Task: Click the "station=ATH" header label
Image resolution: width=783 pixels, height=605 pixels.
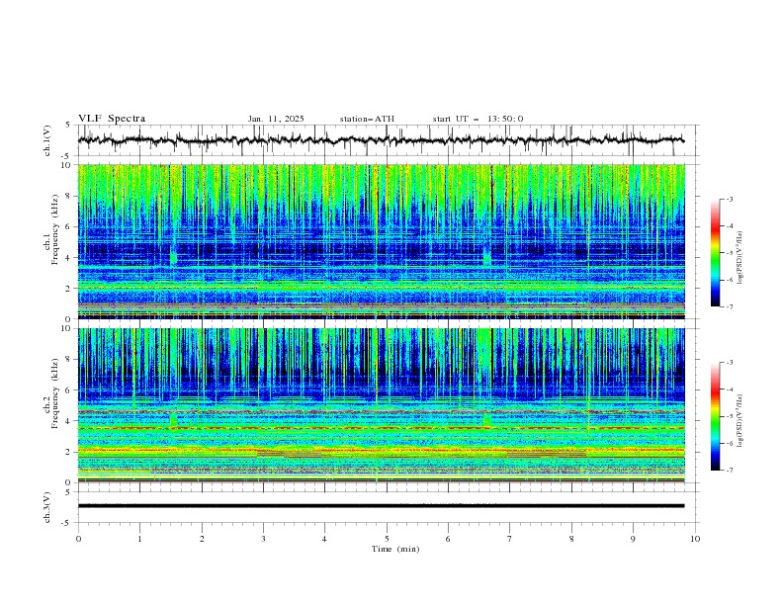Action: [x=367, y=119]
